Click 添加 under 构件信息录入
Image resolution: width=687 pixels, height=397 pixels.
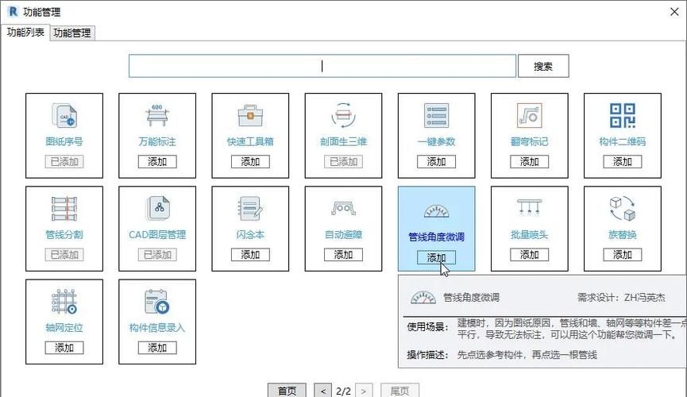click(156, 348)
